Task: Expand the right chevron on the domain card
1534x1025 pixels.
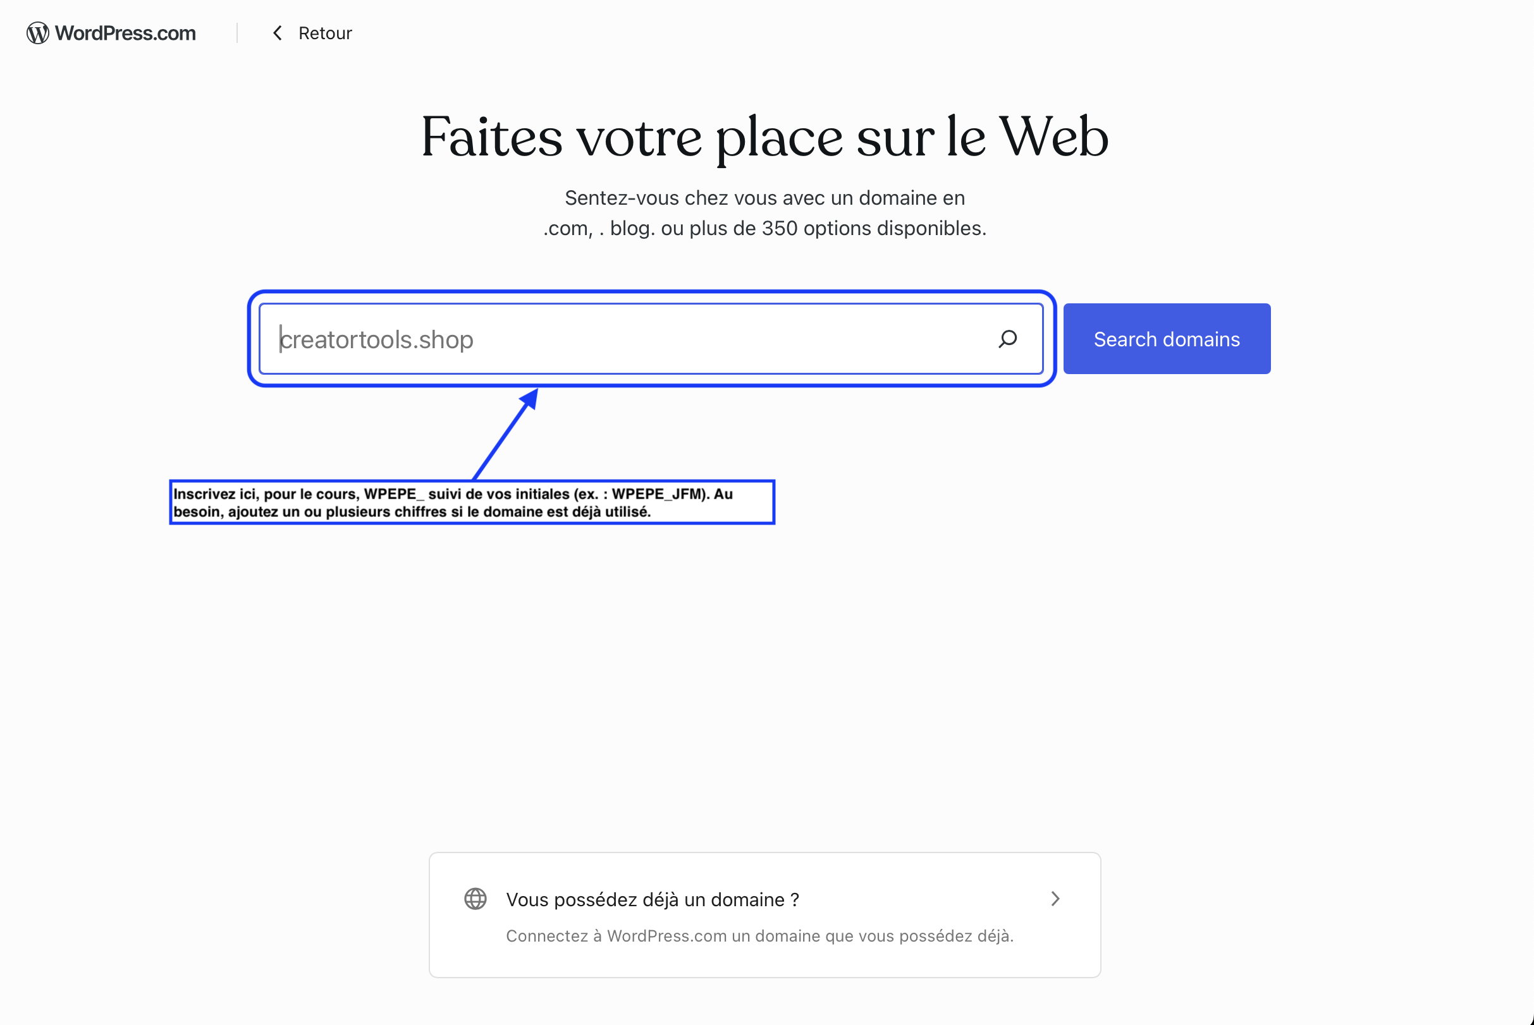Action: (1055, 899)
